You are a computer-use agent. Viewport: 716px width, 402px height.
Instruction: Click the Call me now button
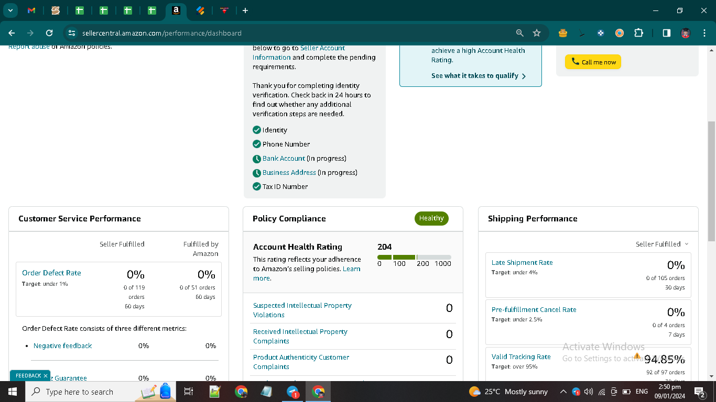coord(593,62)
